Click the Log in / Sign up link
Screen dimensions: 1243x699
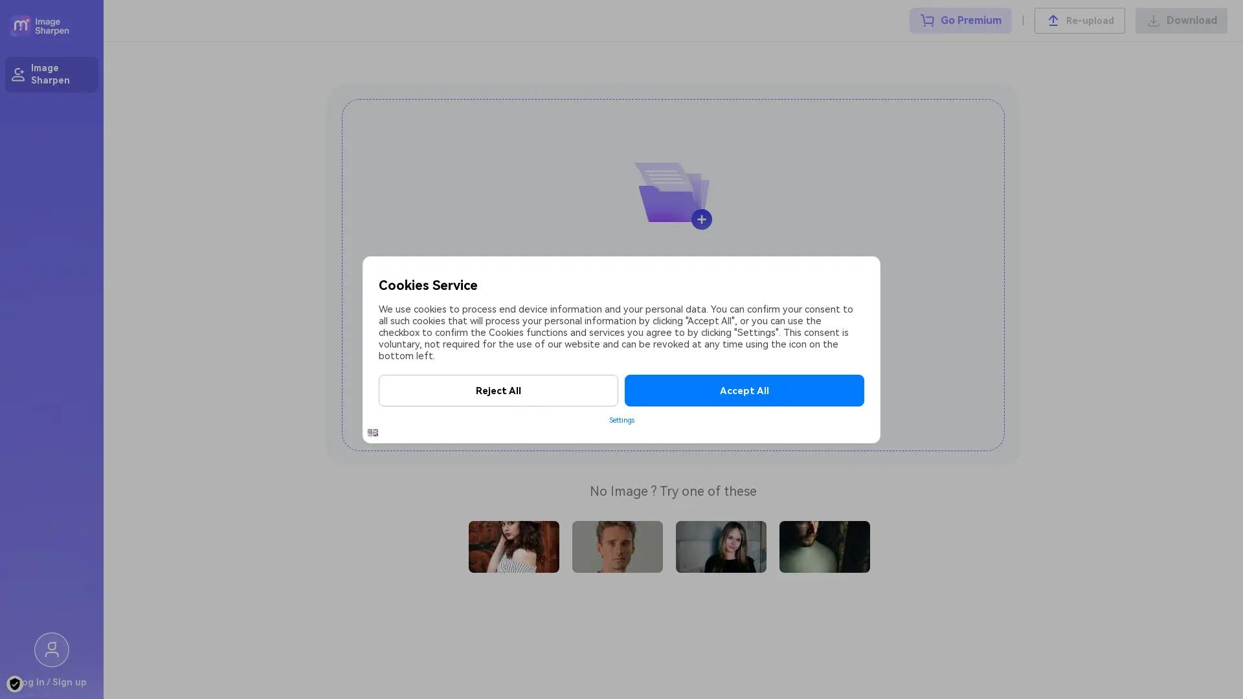coord(51,682)
